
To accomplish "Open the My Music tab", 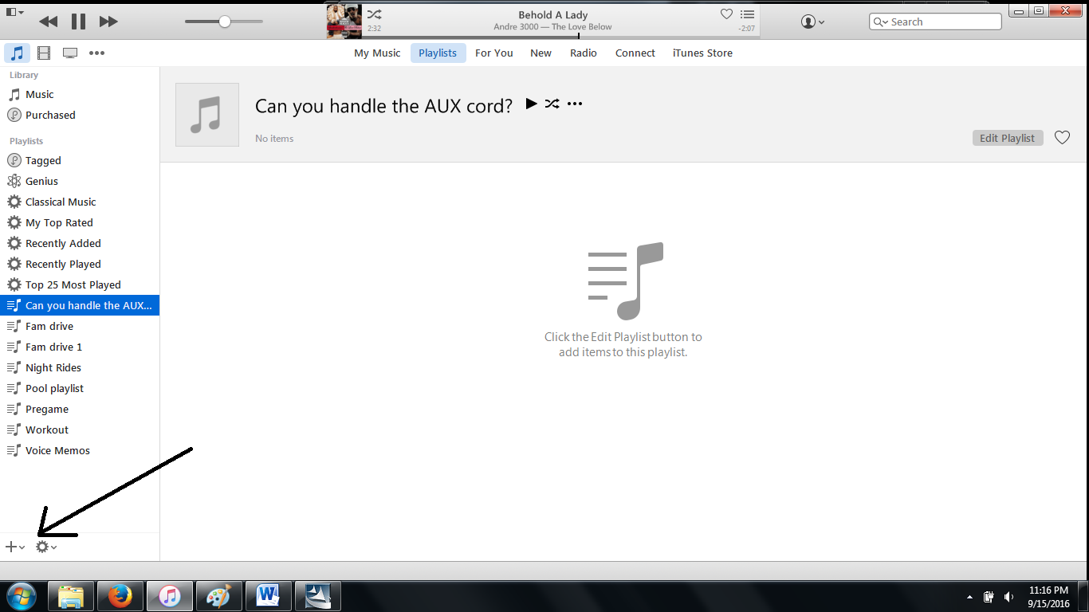I will click(377, 53).
